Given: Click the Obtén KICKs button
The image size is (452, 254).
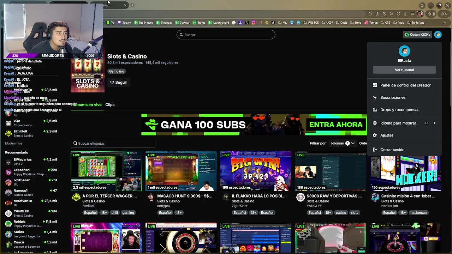Looking at the screenshot, I should click(417, 35).
